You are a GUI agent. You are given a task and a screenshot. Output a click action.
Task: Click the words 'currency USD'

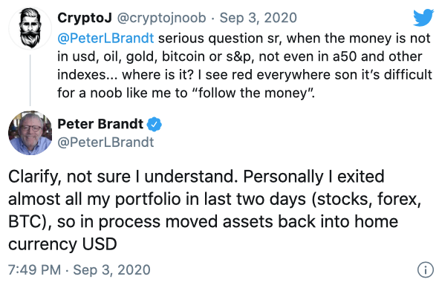coord(62,244)
